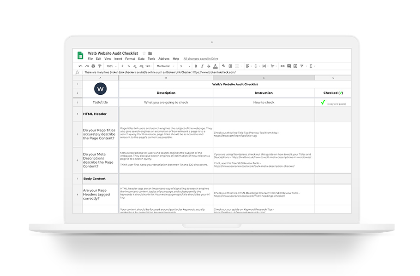Open the Format menu

129,58
